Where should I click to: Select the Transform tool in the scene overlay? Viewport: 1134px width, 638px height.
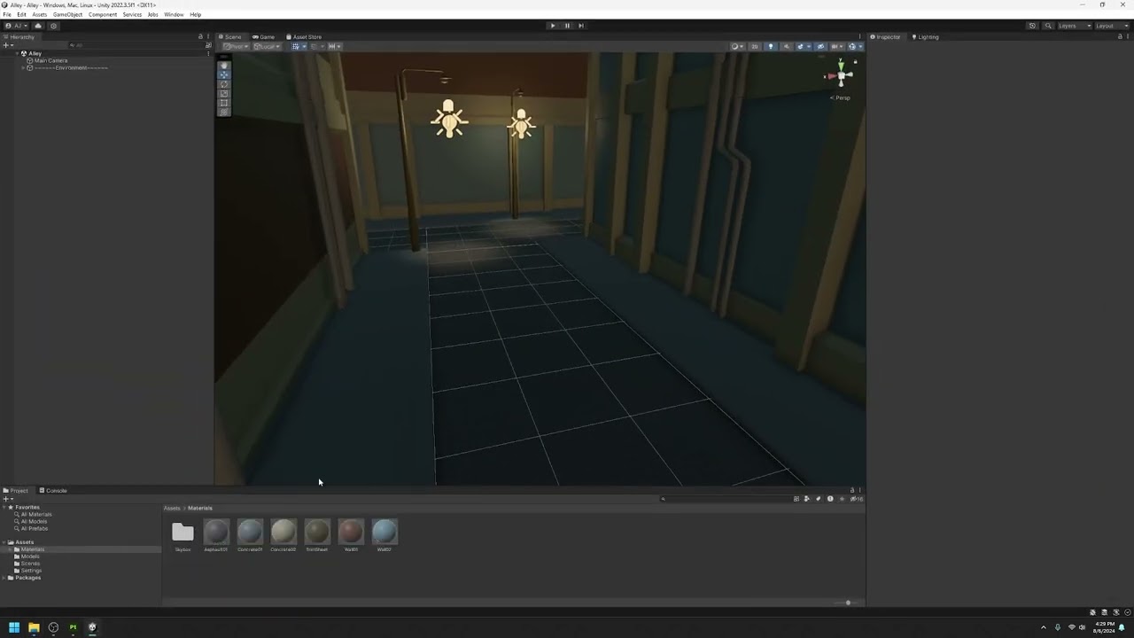coord(224,112)
